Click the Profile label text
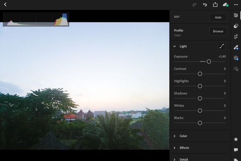Screen dimensions: 241x161 pos(178,30)
